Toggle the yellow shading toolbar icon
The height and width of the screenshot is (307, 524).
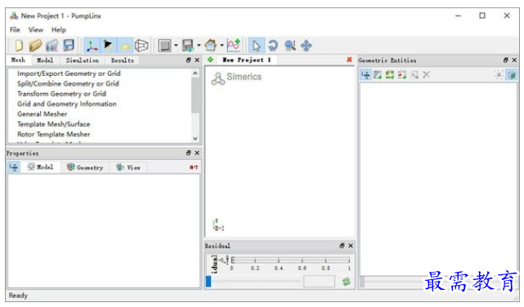(125, 46)
